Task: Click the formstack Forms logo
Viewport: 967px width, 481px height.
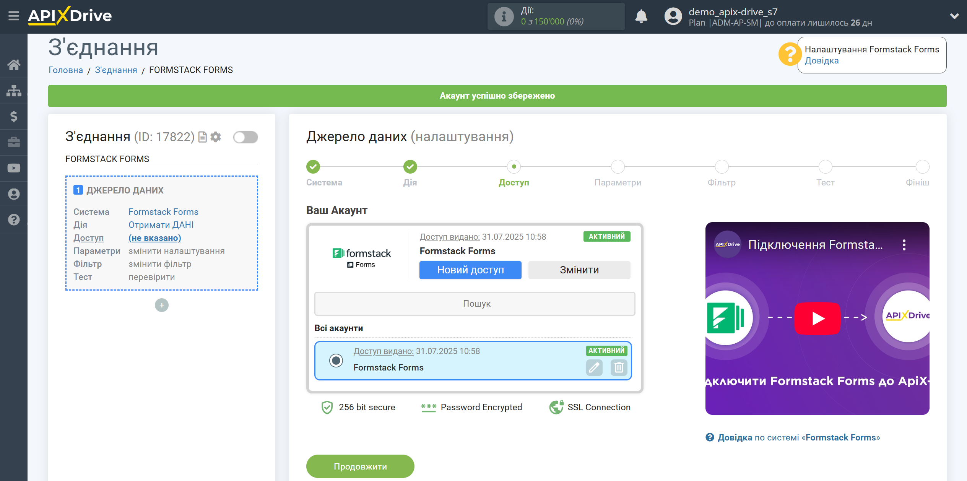Action: click(361, 258)
